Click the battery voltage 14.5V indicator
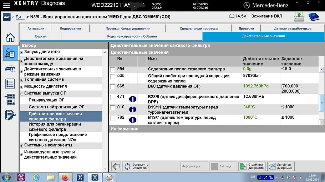Image resolution: width=325 pixels, height=182 pixels. click(238, 16)
